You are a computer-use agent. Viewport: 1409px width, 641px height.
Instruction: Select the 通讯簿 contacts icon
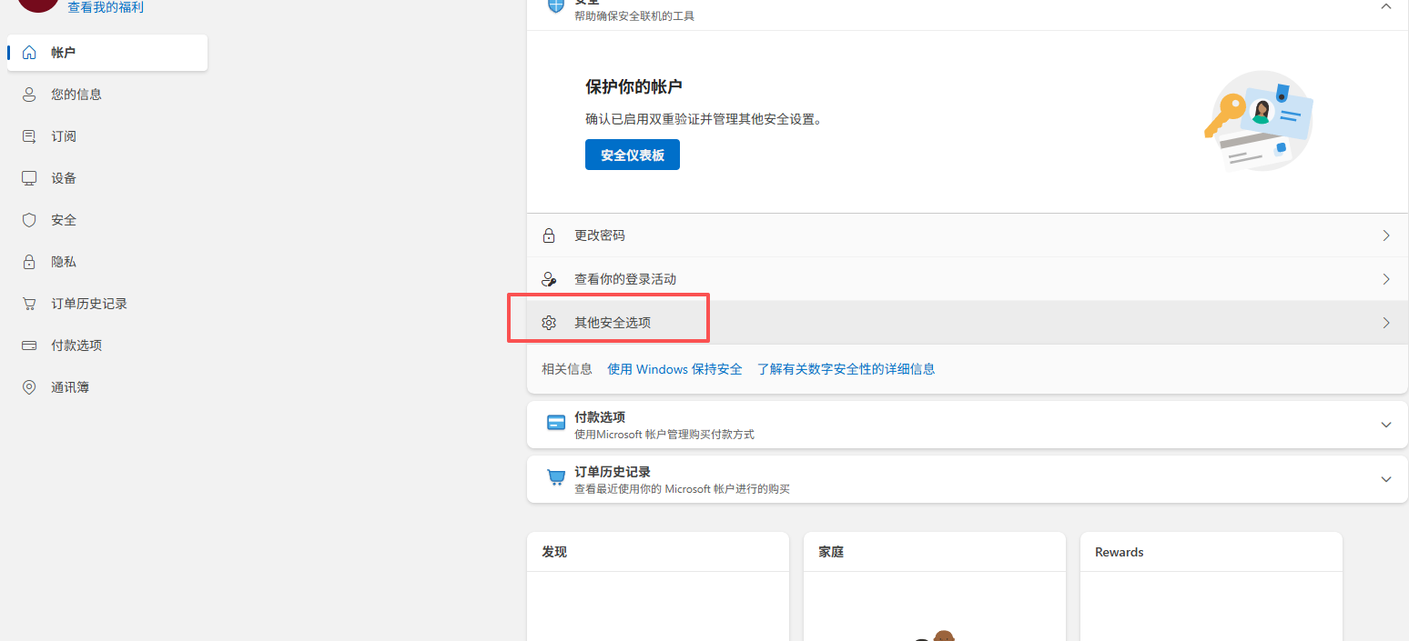click(28, 386)
